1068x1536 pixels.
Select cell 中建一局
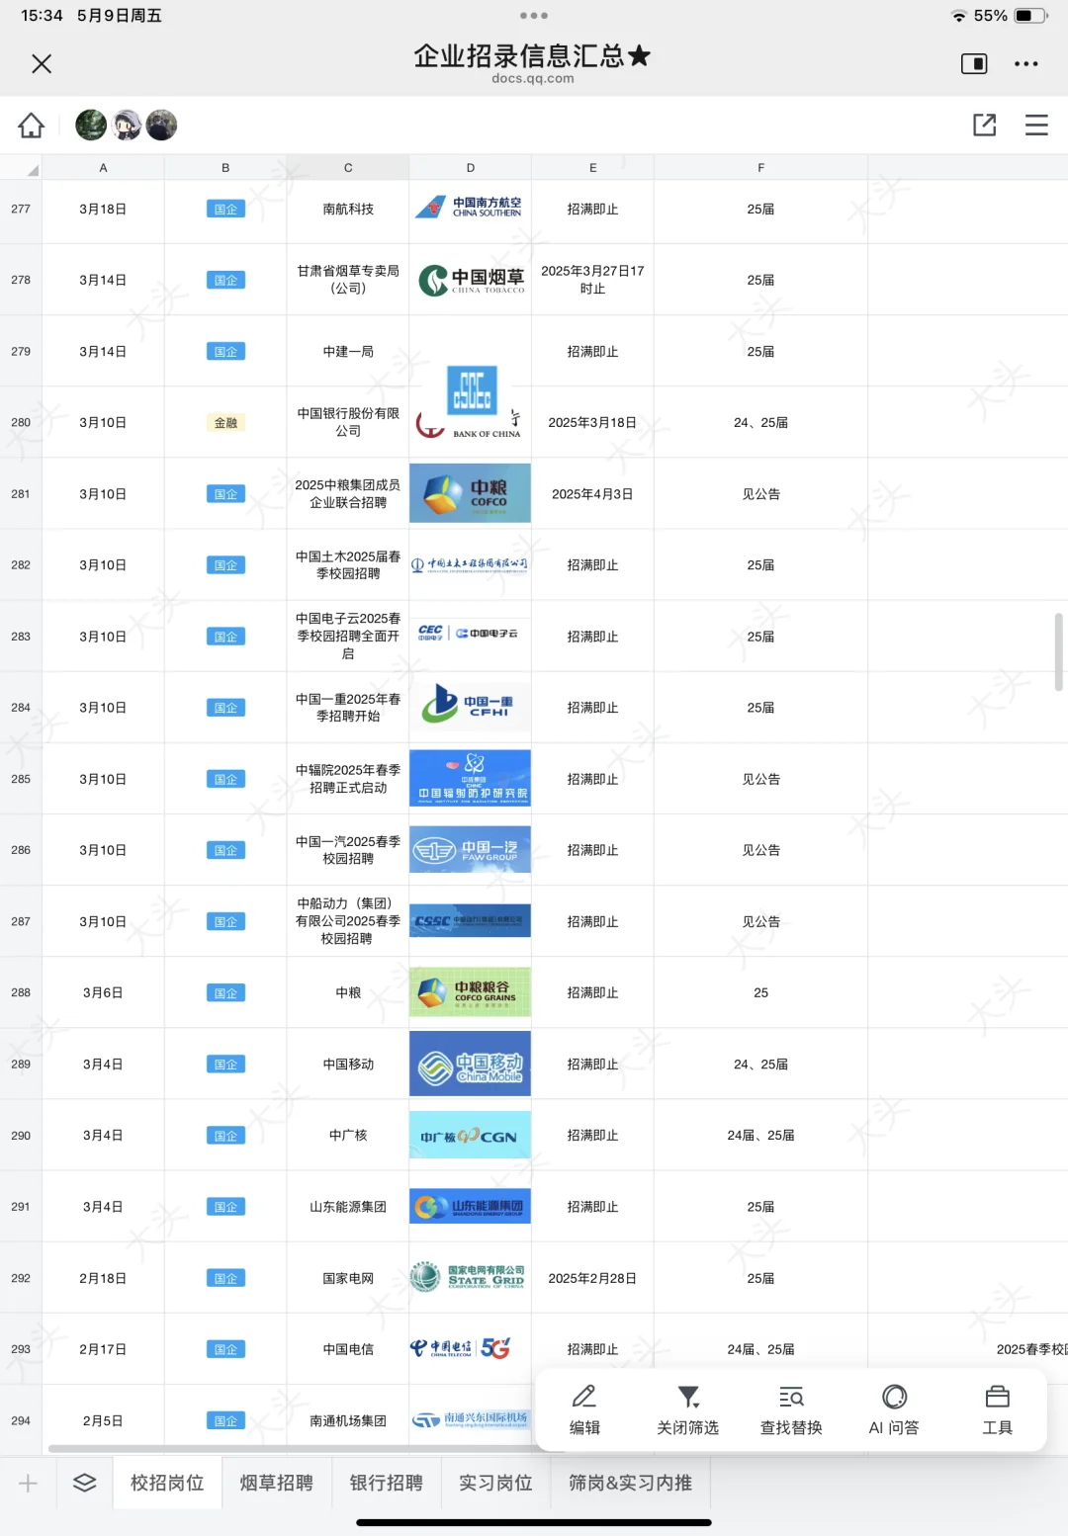click(348, 351)
